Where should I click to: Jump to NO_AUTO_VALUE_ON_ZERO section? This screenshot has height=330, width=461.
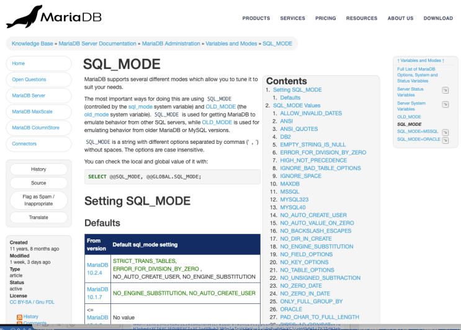(317, 223)
